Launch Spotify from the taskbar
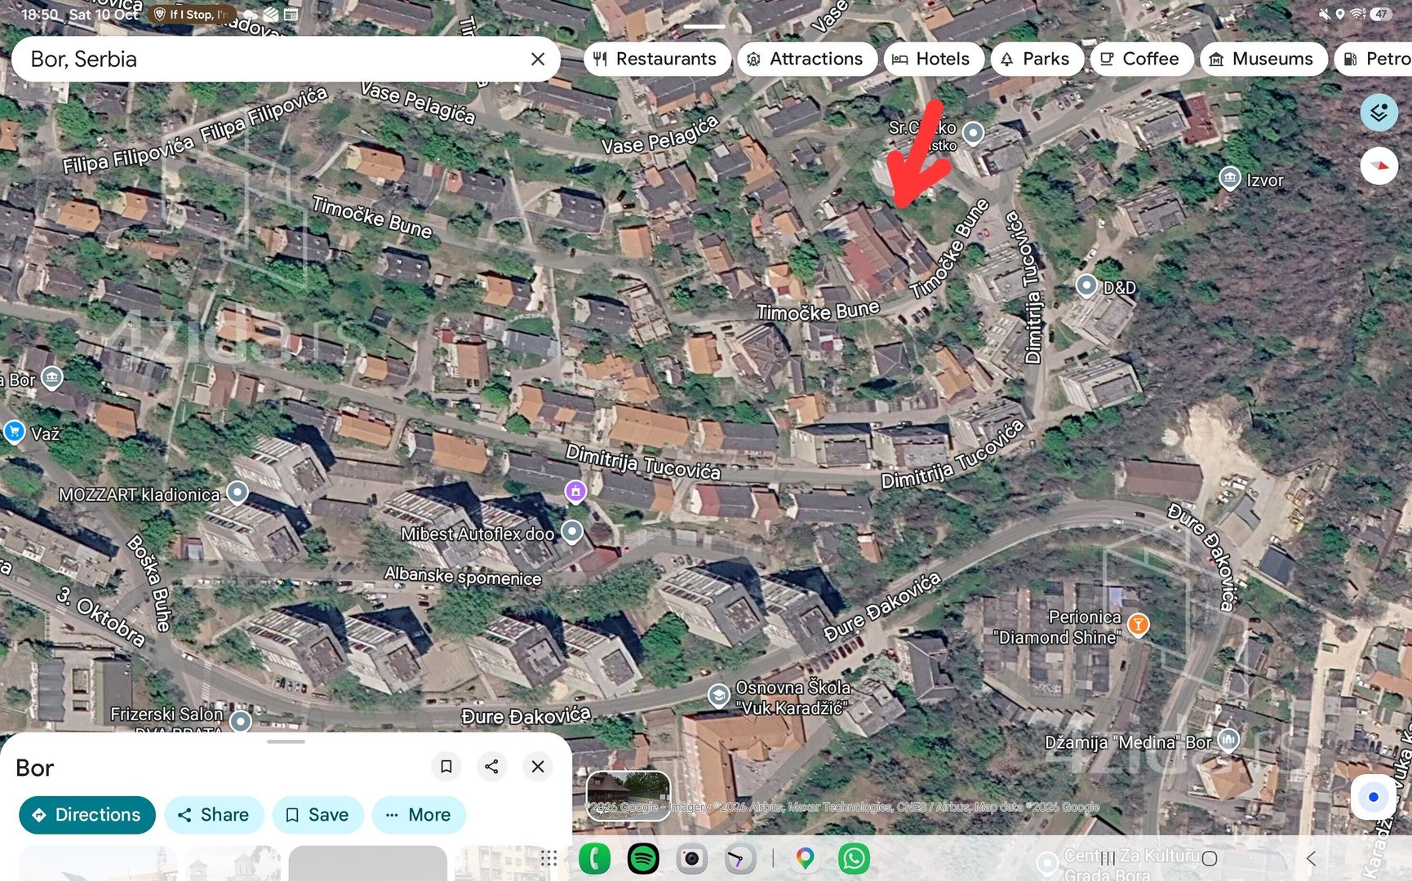Image resolution: width=1412 pixels, height=881 pixels. pyautogui.click(x=643, y=858)
